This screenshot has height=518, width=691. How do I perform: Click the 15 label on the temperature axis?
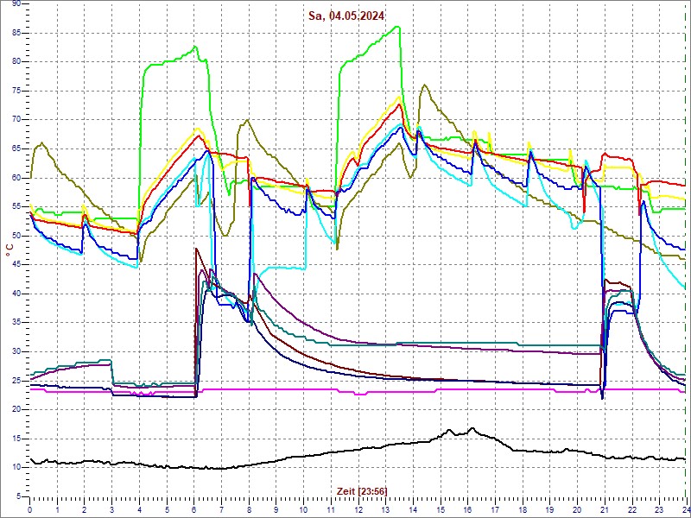(16, 439)
